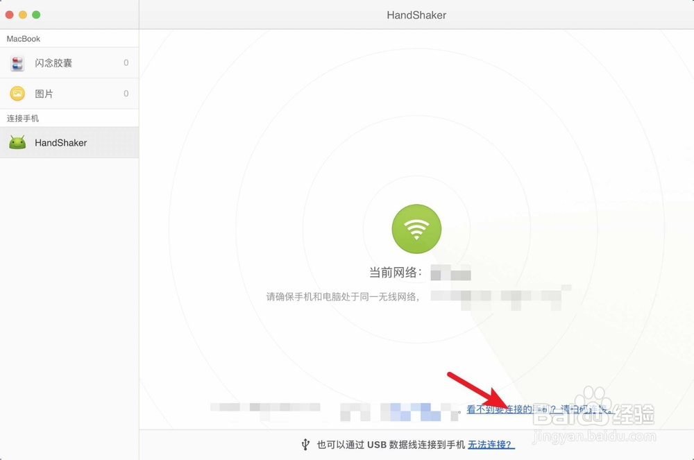
Task: Click the 图片 item count 0
Action: coord(126,94)
